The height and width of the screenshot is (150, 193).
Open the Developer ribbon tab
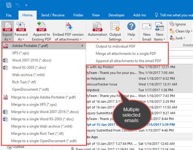click(x=116, y=15)
